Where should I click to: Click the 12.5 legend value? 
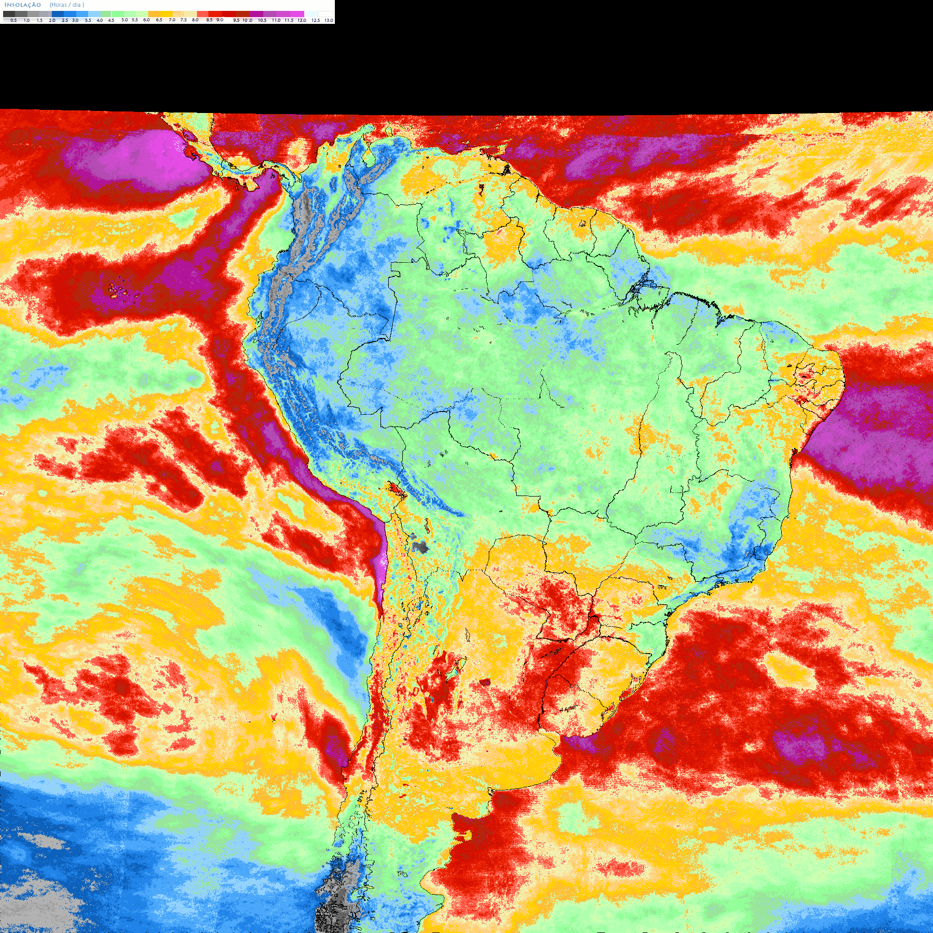[316, 20]
